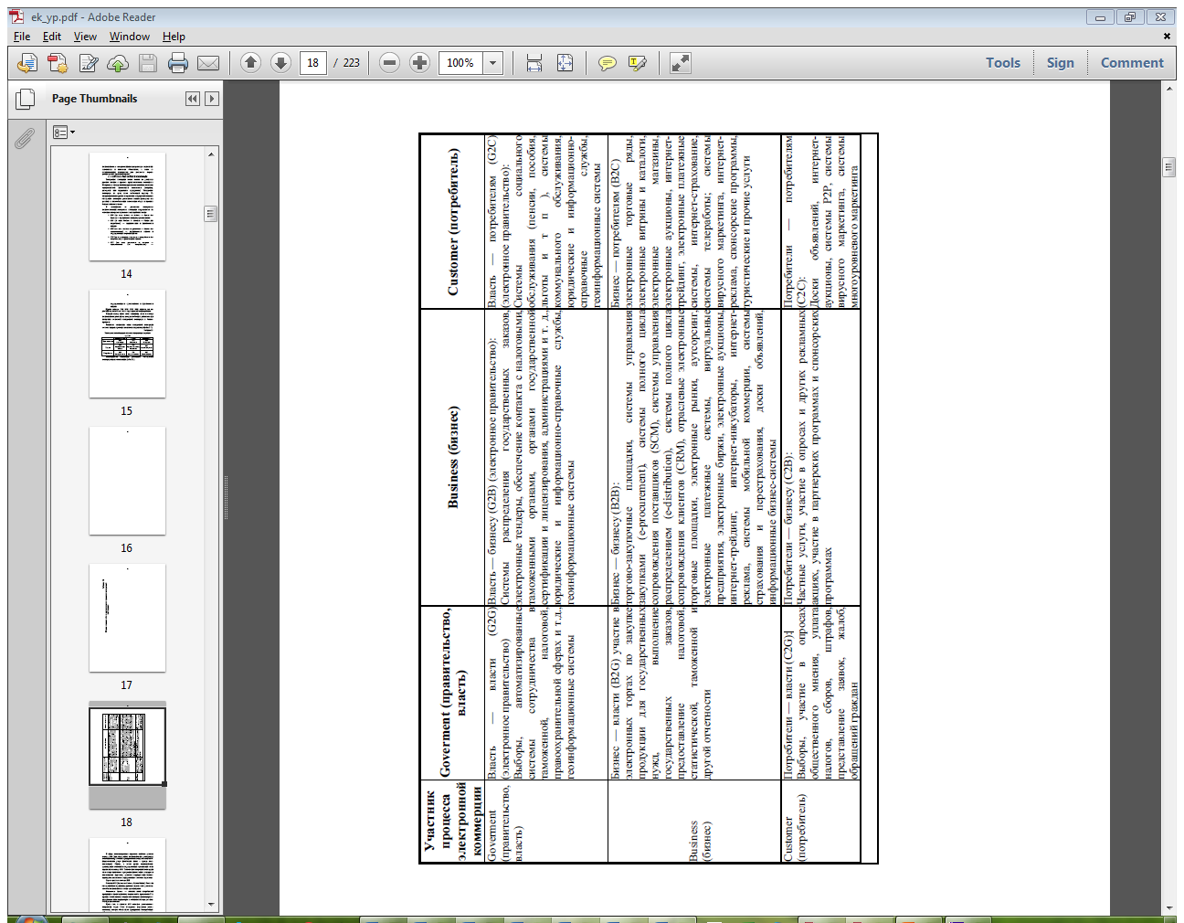Click the thumbnails scroll down arrow
The width and height of the screenshot is (1184, 923).
coord(211,905)
